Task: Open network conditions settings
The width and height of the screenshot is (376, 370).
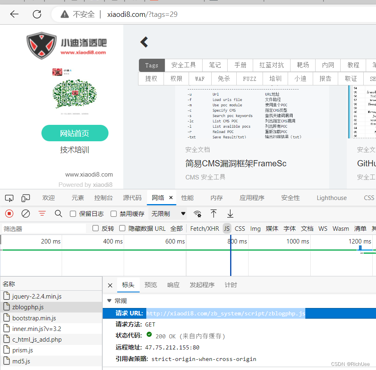Action: coord(198,214)
